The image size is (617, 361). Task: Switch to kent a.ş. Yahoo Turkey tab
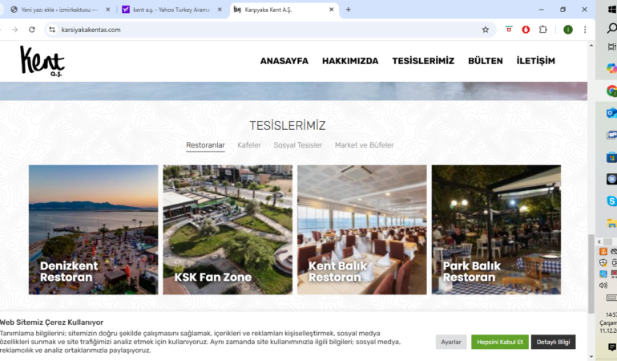171,10
